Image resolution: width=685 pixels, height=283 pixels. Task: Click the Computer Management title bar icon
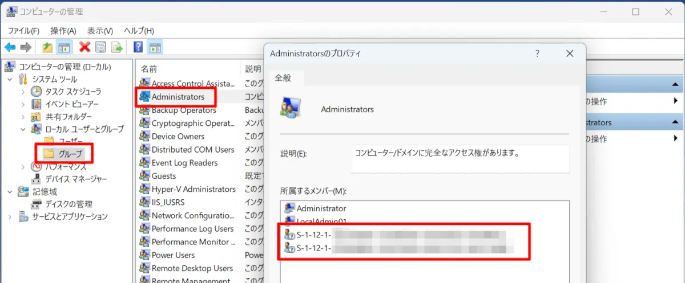(x=11, y=11)
